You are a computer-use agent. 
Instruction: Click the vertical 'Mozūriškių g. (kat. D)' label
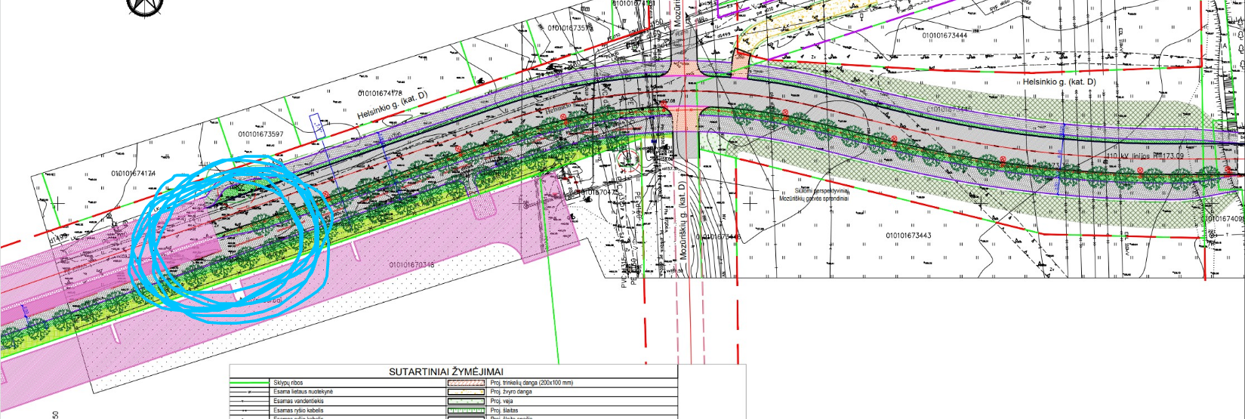683,220
